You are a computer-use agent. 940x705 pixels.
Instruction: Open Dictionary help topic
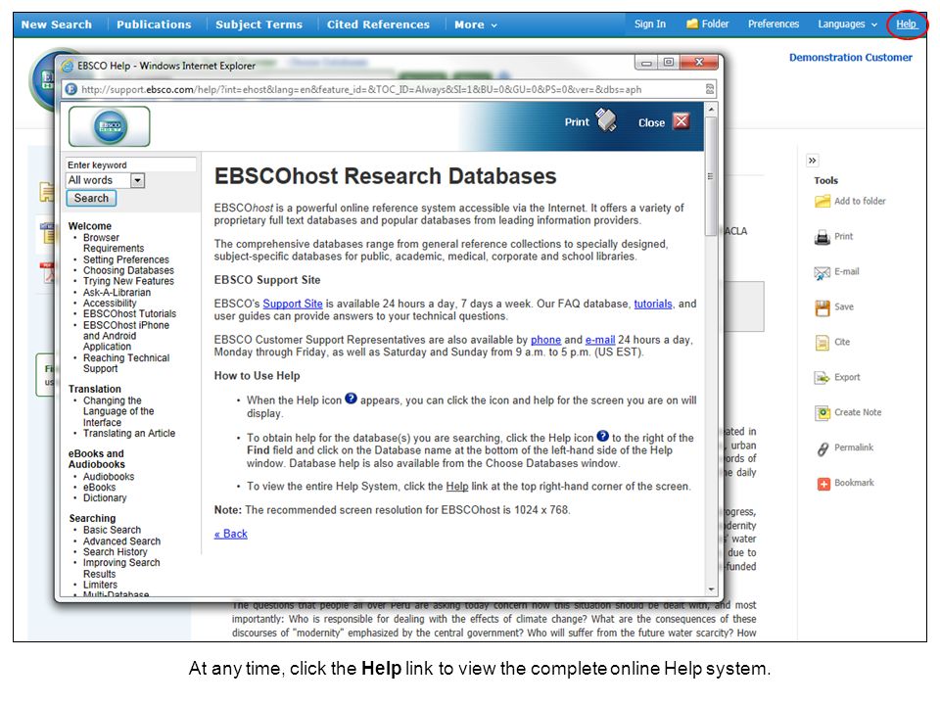point(105,498)
